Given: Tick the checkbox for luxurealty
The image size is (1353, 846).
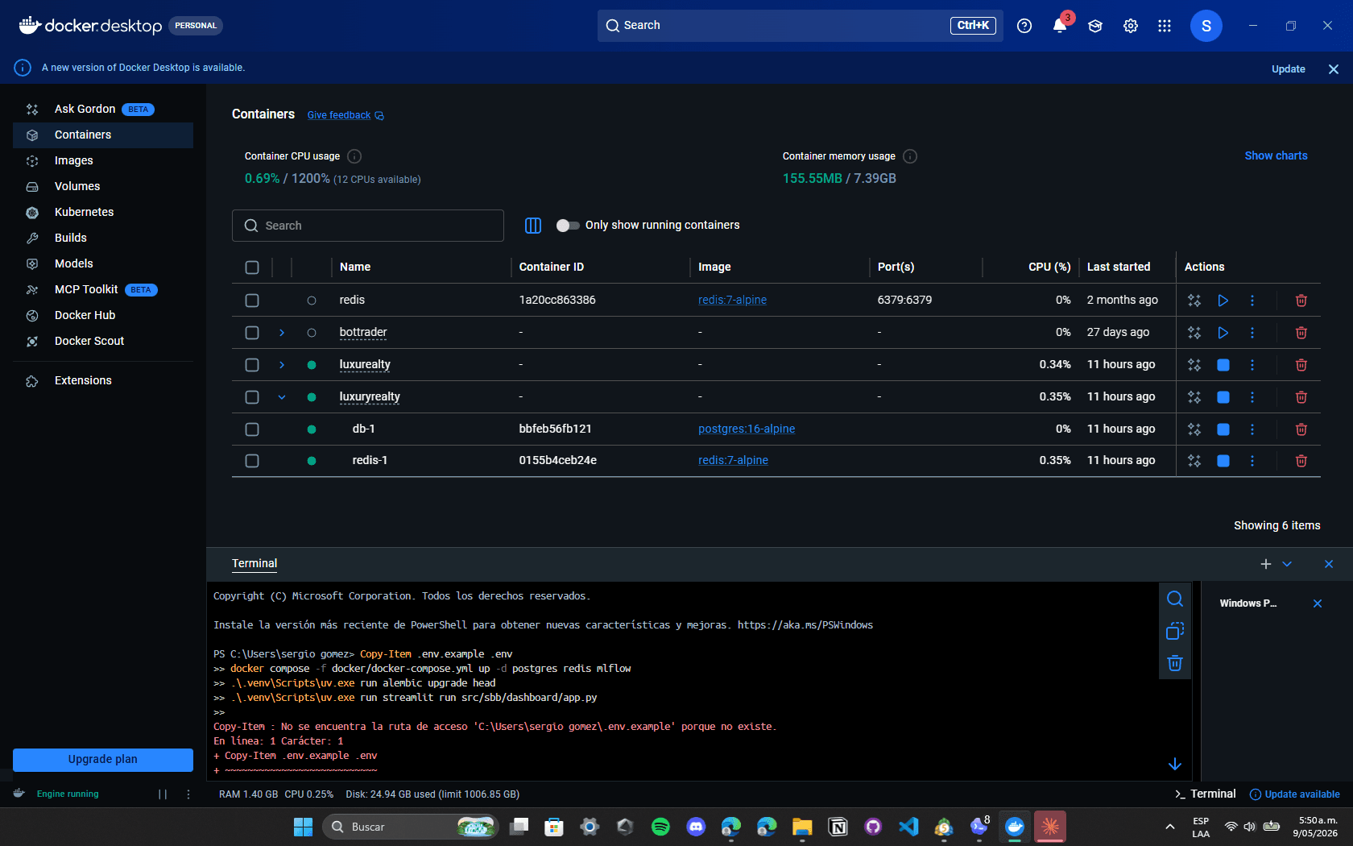Looking at the screenshot, I should point(252,365).
